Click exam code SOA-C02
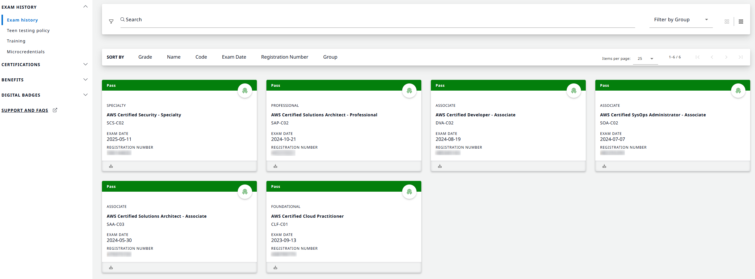Screen dimensions: 755x279 (609, 123)
